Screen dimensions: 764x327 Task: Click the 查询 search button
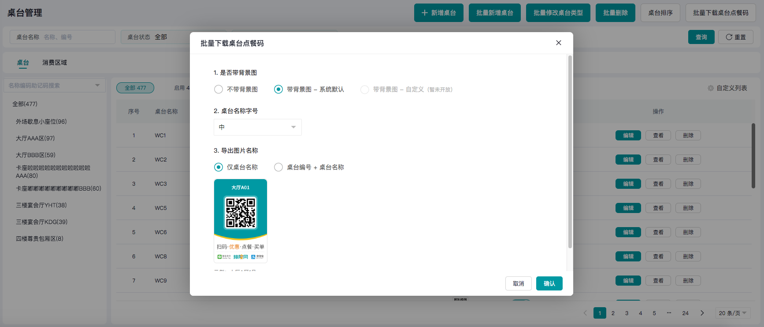(701, 37)
